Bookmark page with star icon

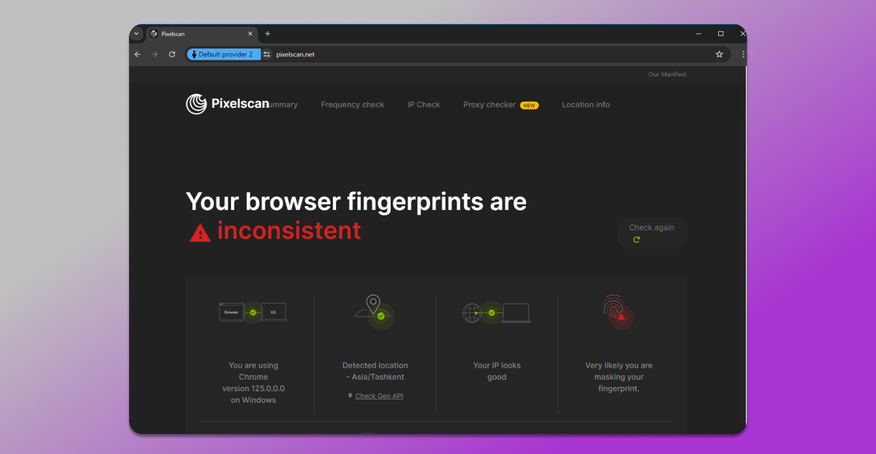point(719,55)
